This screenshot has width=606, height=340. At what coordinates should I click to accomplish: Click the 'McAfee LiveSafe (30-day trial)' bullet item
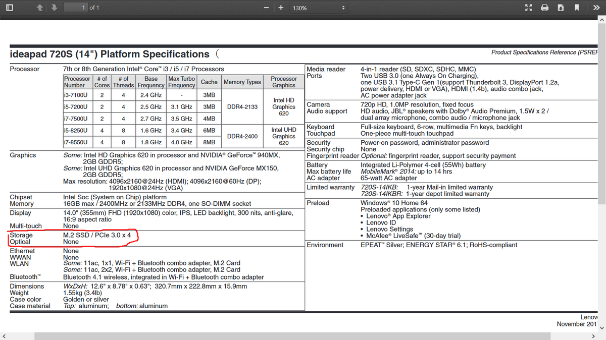click(x=410, y=236)
